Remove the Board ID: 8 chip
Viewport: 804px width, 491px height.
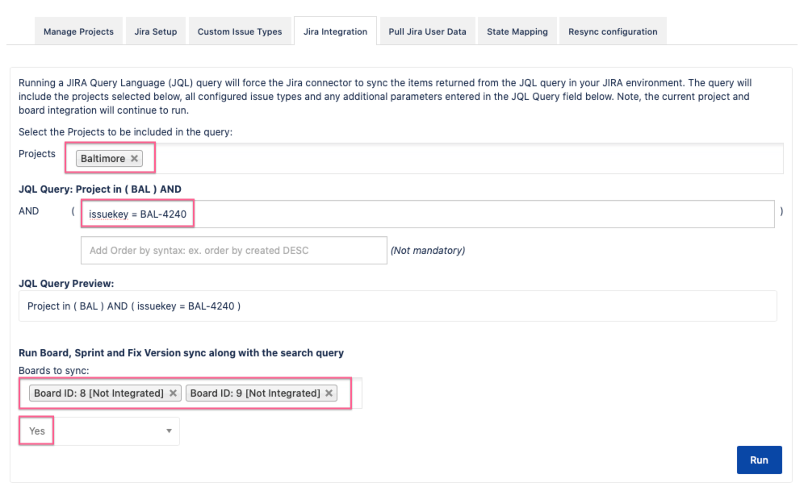(x=173, y=393)
